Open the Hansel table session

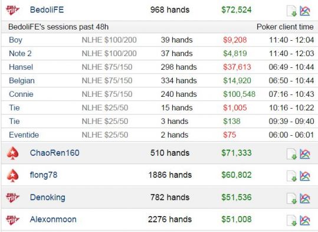159,67
